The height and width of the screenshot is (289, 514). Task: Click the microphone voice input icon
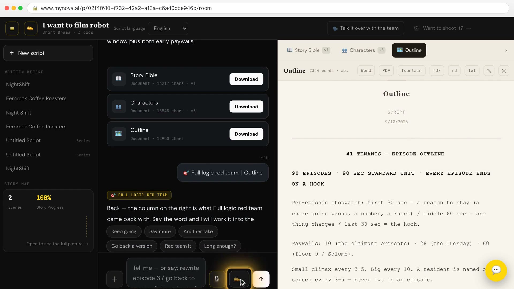click(217, 279)
